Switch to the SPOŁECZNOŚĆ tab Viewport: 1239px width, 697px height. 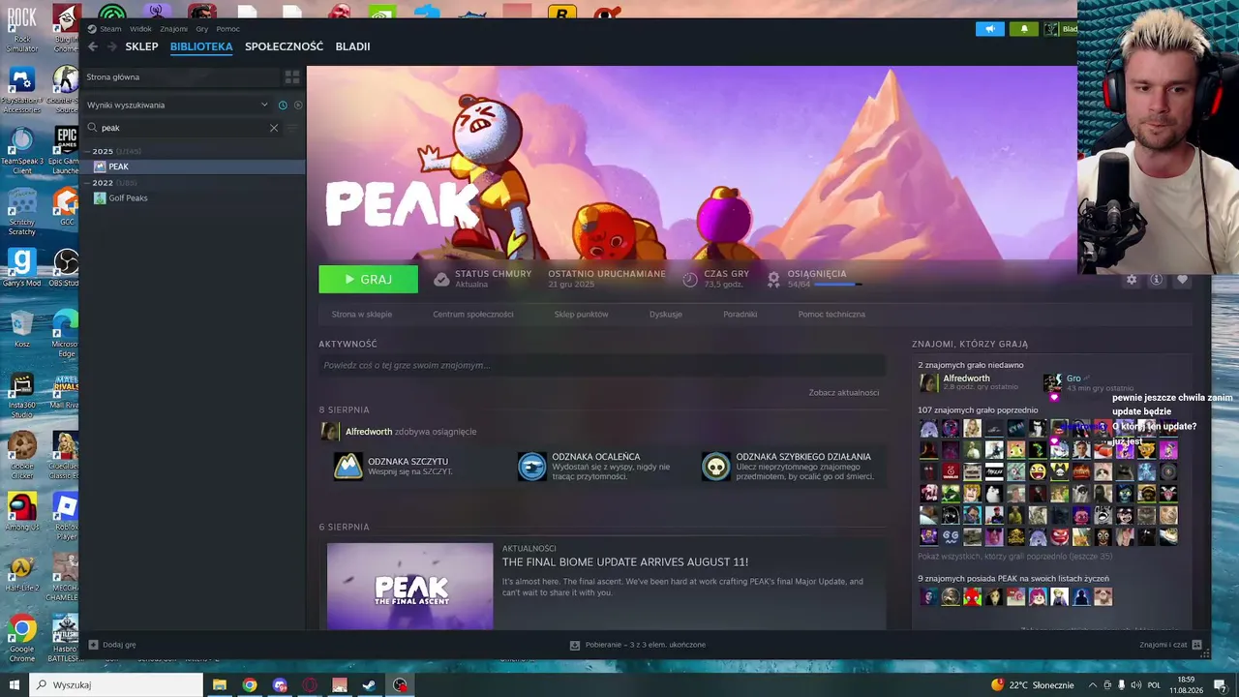(x=284, y=46)
